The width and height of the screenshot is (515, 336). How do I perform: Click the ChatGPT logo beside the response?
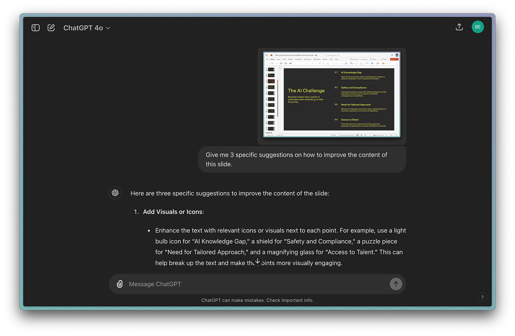(115, 193)
